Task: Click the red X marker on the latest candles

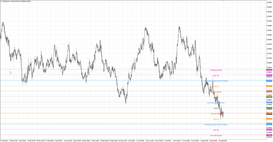Action: pos(221,113)
